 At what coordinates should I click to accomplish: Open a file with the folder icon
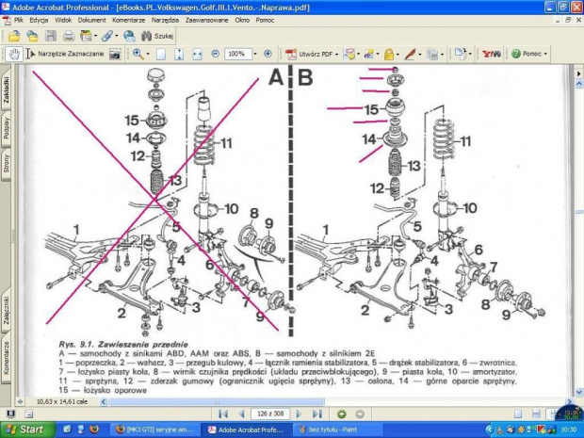point(14,36)
